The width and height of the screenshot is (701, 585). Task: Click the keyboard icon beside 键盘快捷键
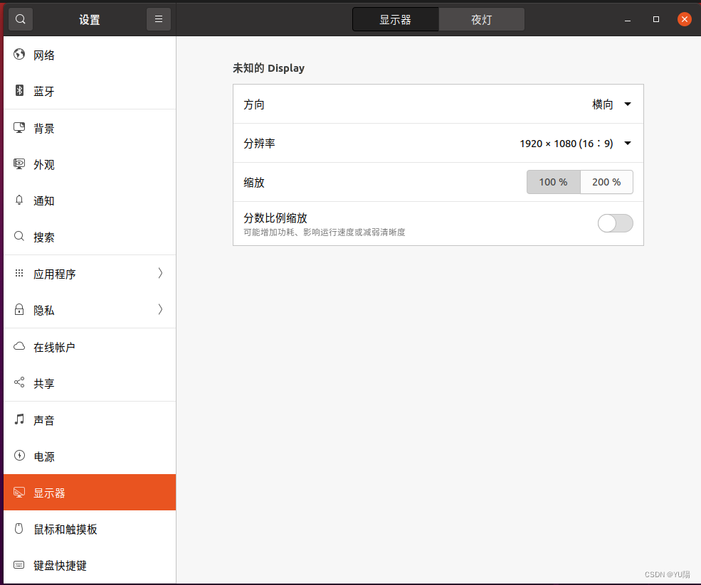tap(19, 565)
